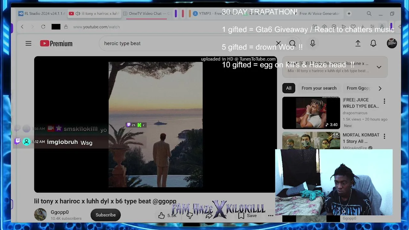Select the All filter chip
The width and height of the screenshot is (409, 230).
[x=289, y=88]
